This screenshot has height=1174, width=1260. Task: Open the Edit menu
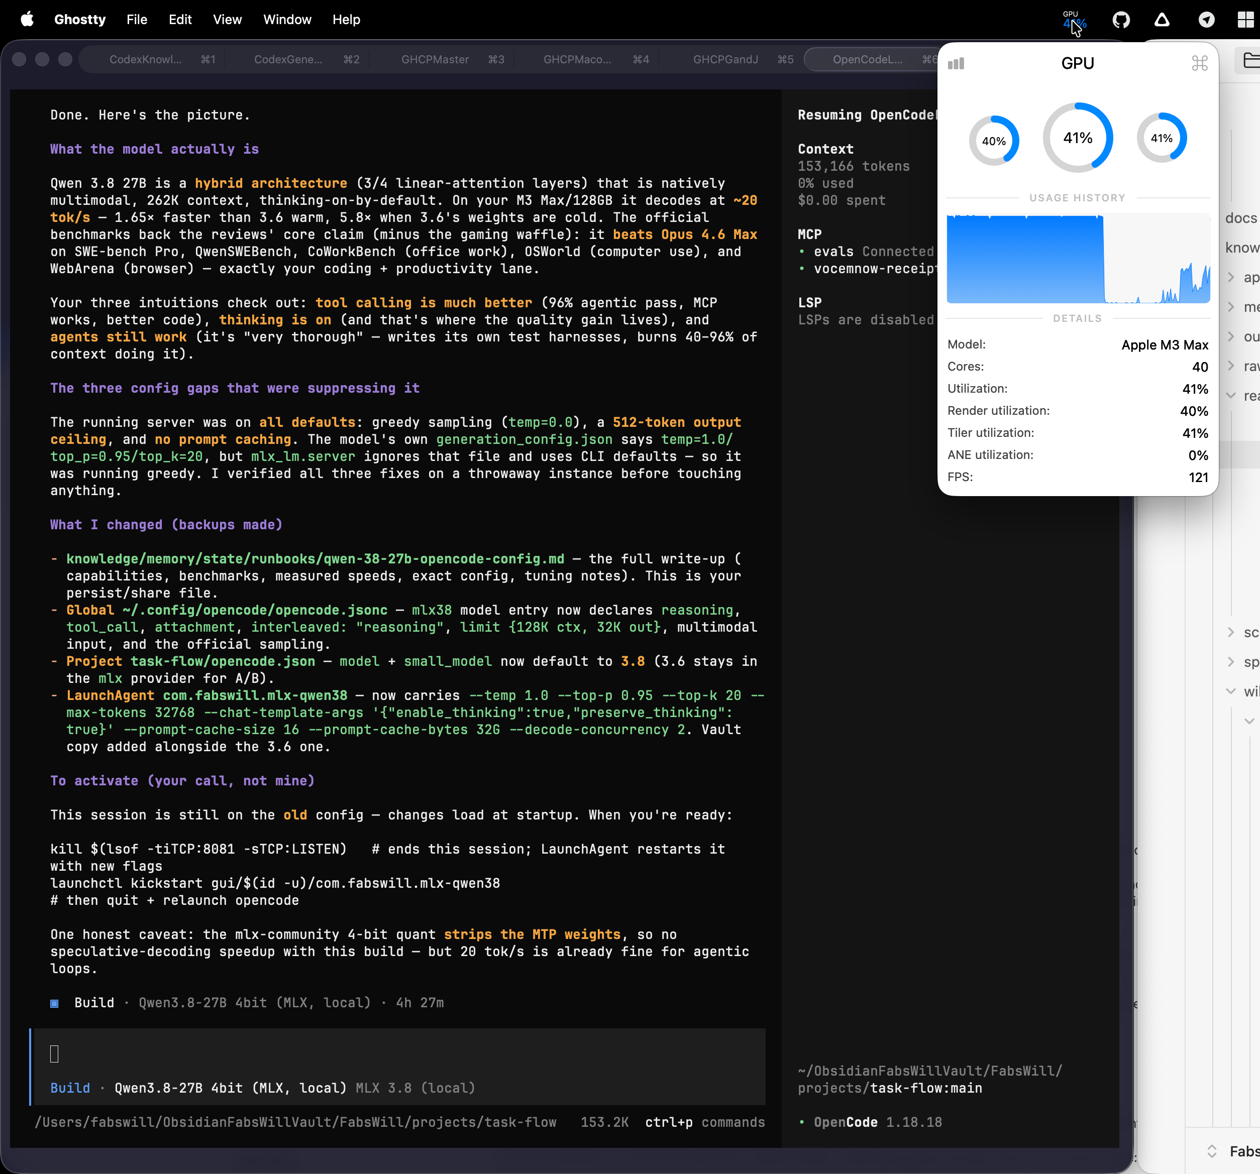pyautogui.click(x=180, y=20)
